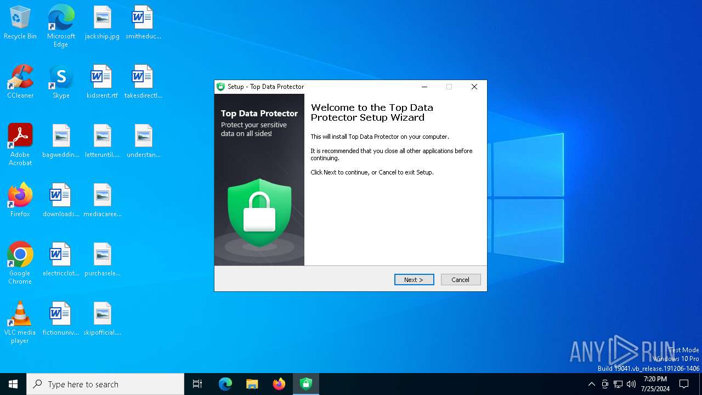Click the meet now tray icon
The height and width of the screenshot is (395, 702).
coord(605,384)
